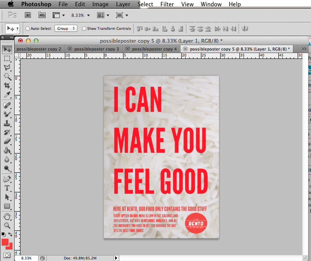Open the Filter menu
Image resolution: width=311 pixels, height=261 pixels.
pos(167,4)
